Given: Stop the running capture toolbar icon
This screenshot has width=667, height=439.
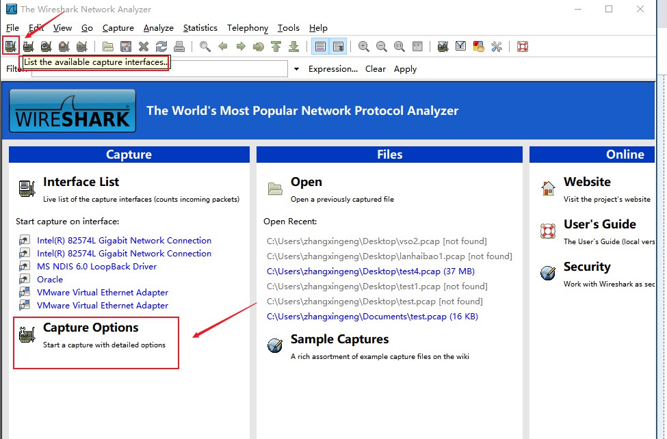Looking at the screenshot, I should [x=64, y=46].
